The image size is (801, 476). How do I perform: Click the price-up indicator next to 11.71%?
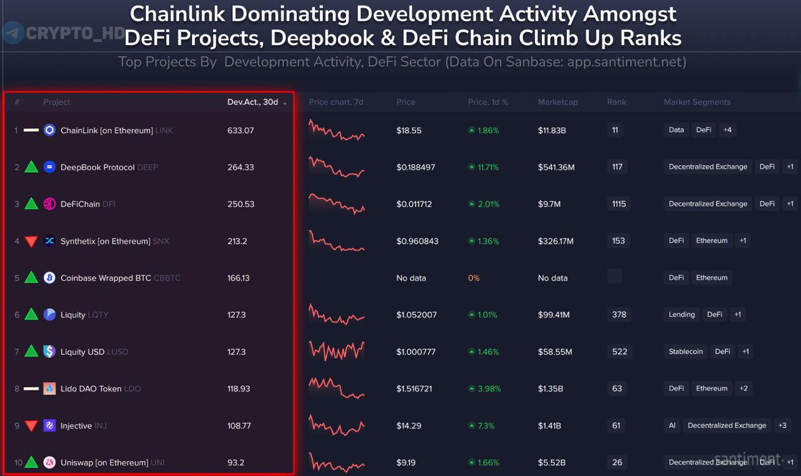pyautogui.click(x=472, y=167)
